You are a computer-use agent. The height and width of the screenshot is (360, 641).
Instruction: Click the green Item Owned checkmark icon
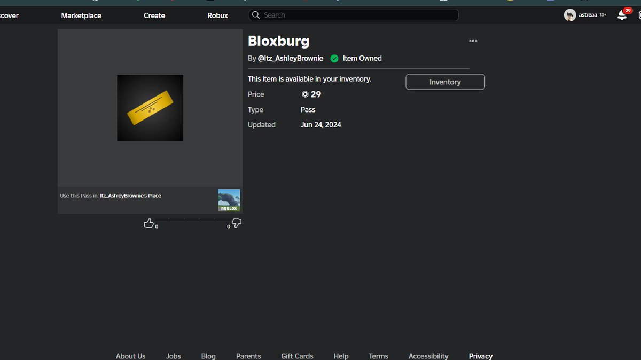334,58
